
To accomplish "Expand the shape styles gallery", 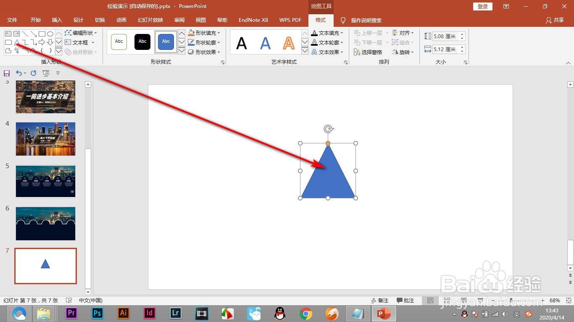I will 182,51.
